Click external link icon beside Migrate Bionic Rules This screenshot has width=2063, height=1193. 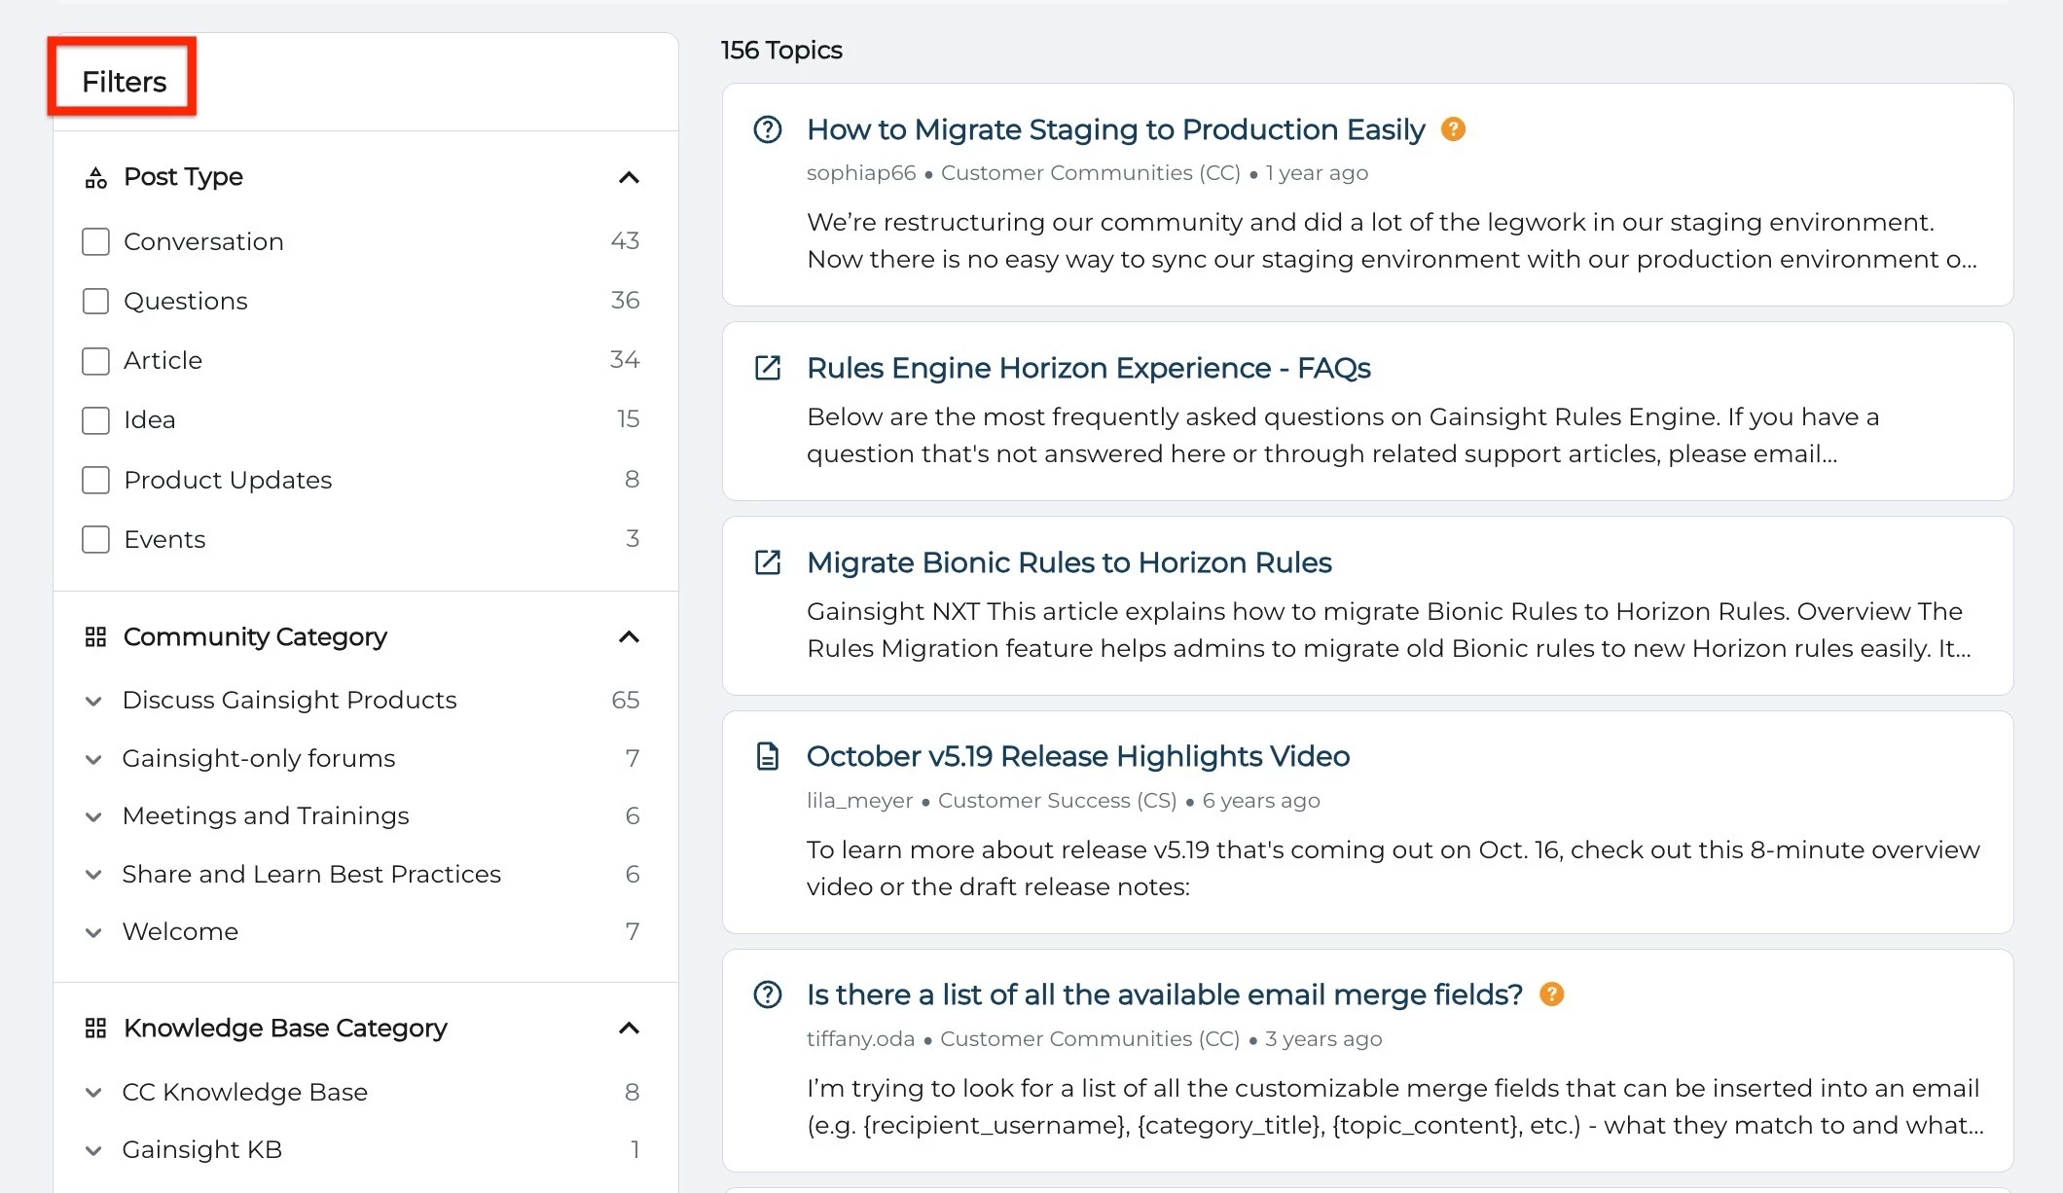768,562
